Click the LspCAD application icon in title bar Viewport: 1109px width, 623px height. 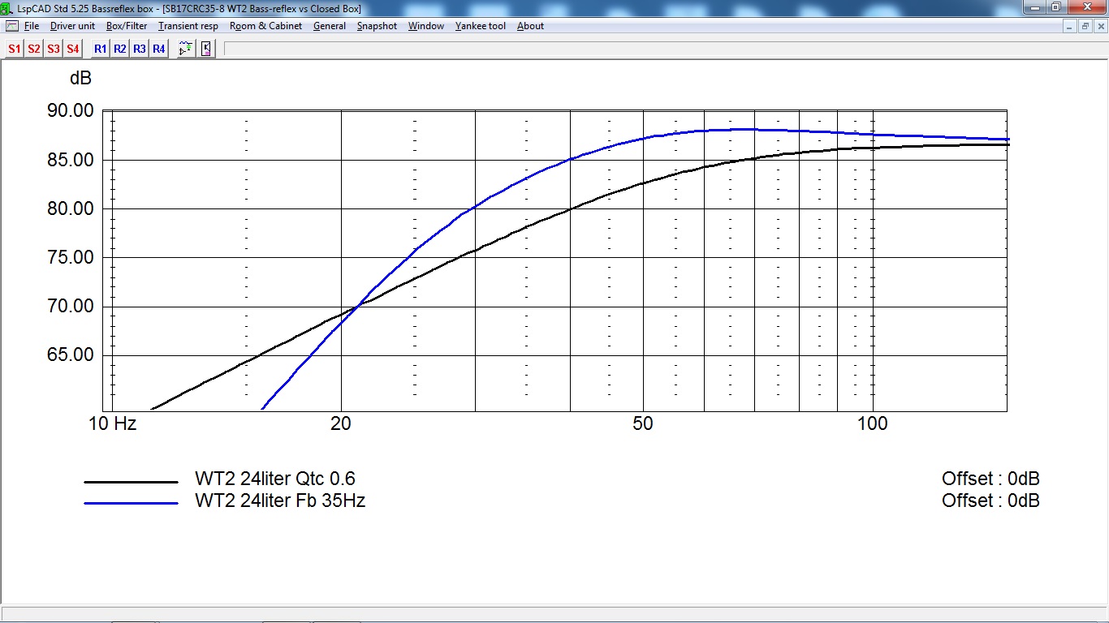[x=8, y=8]
